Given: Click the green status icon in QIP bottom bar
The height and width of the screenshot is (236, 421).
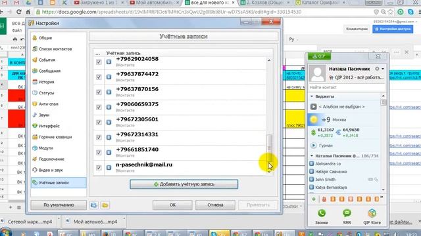Looking at the screenshot, I should 314,199.
